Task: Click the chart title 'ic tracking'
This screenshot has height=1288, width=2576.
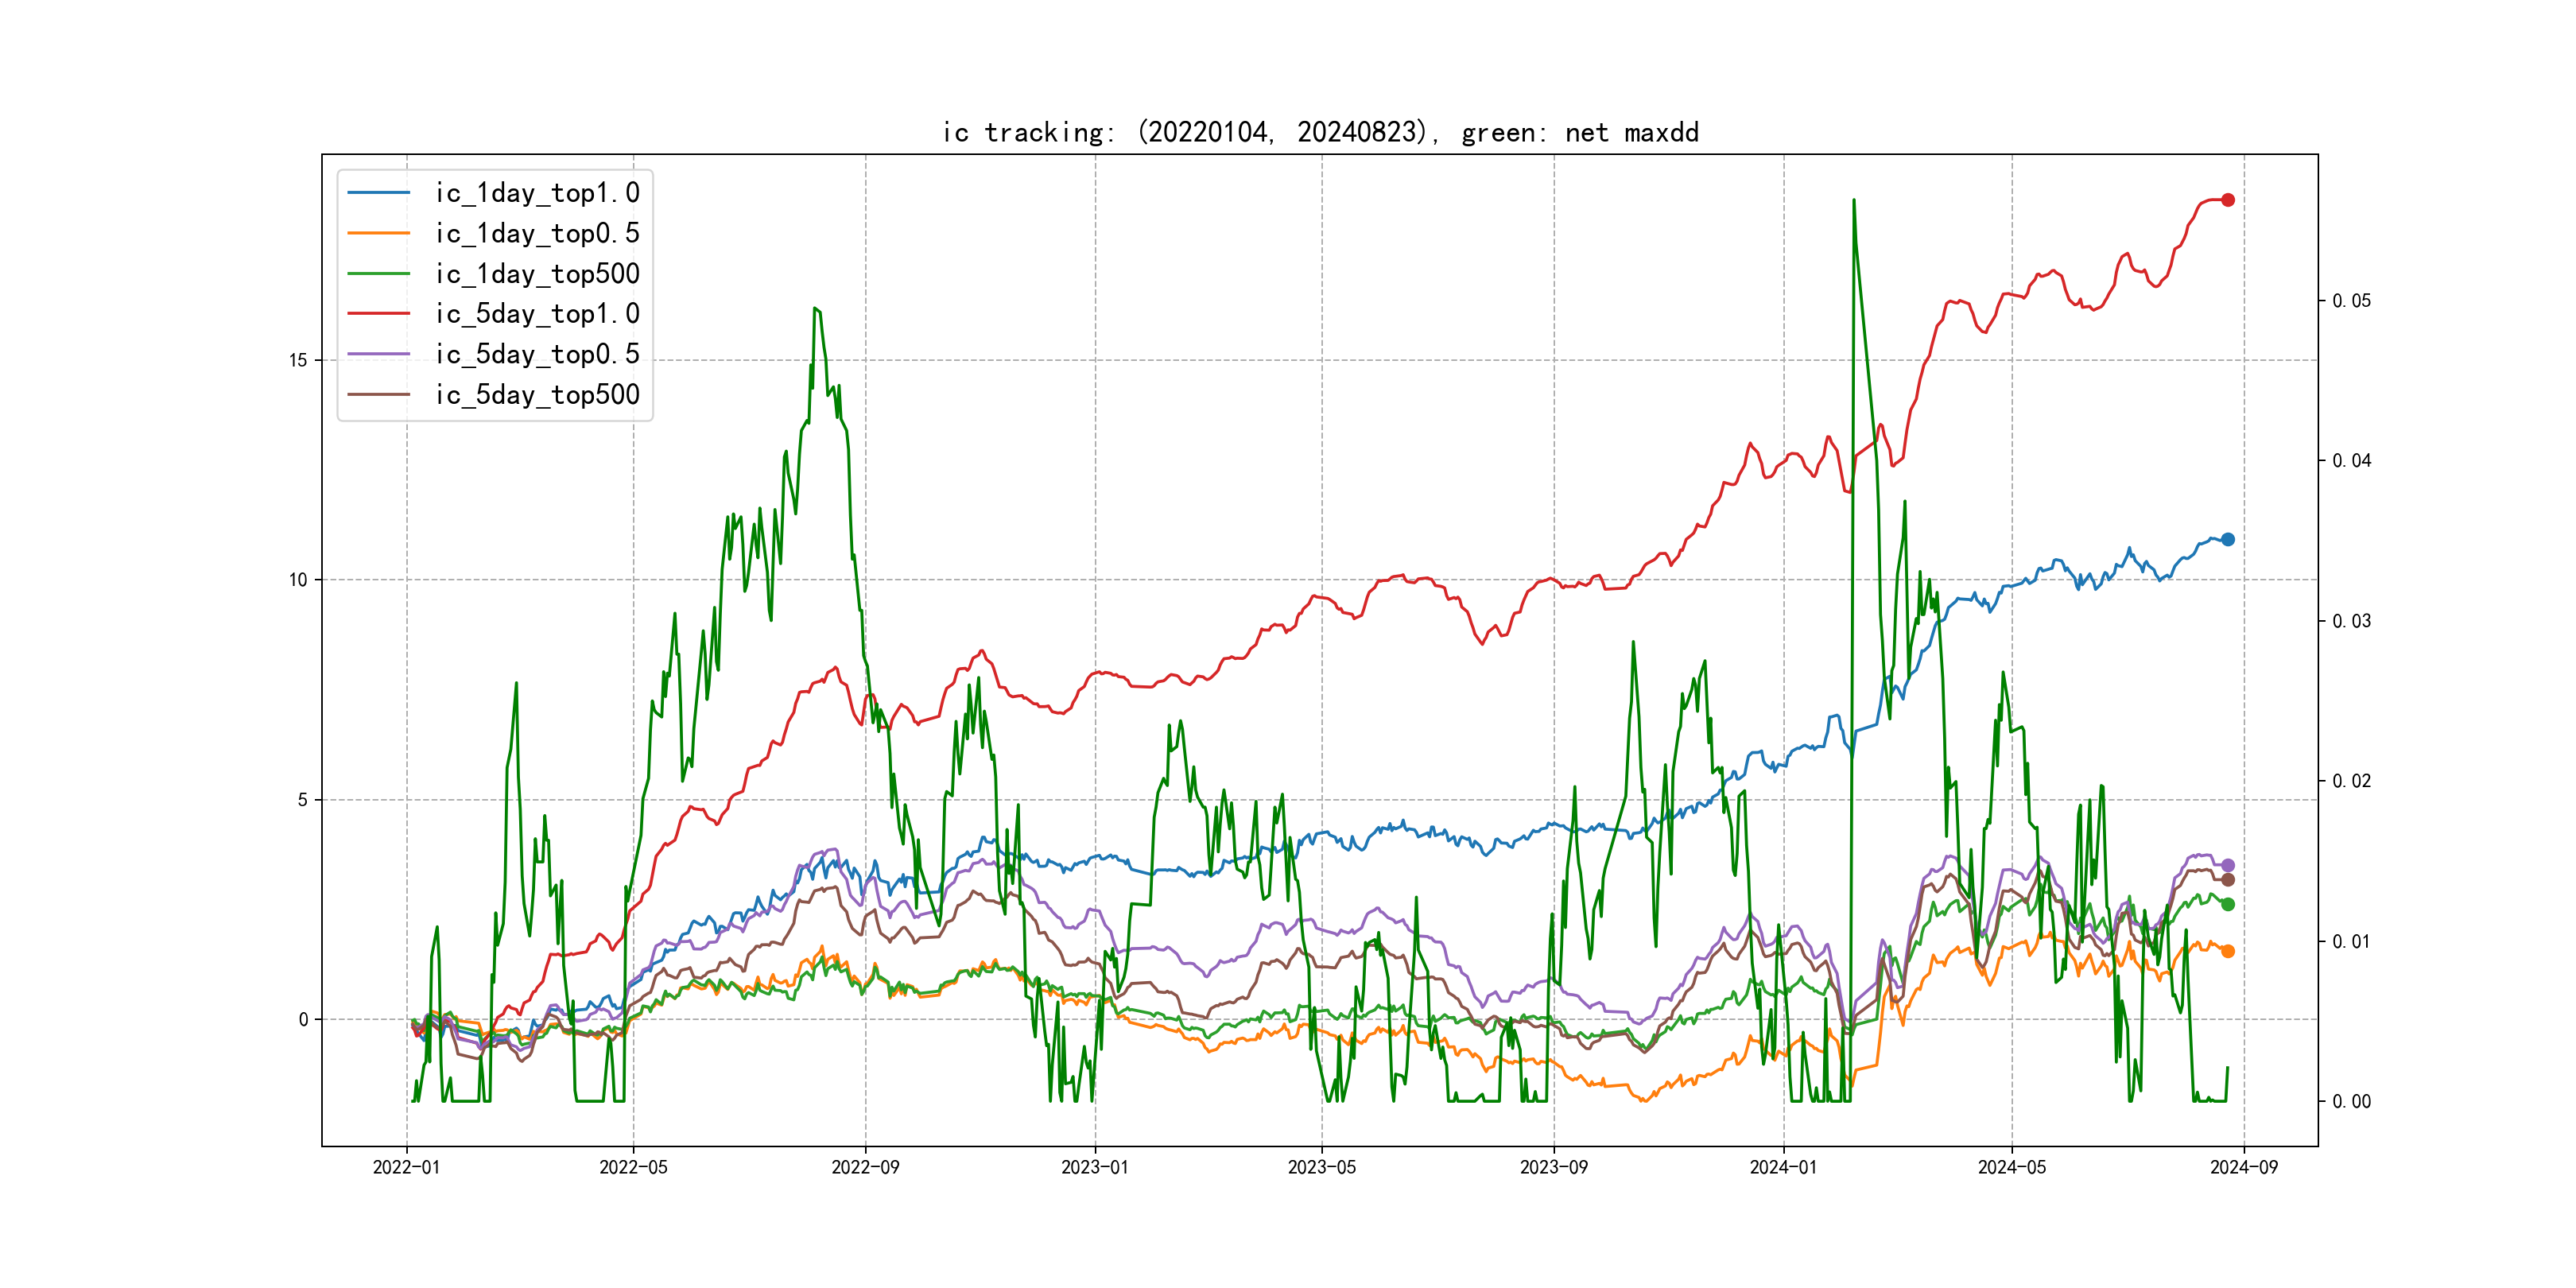Action: [x=1320, y=132]
